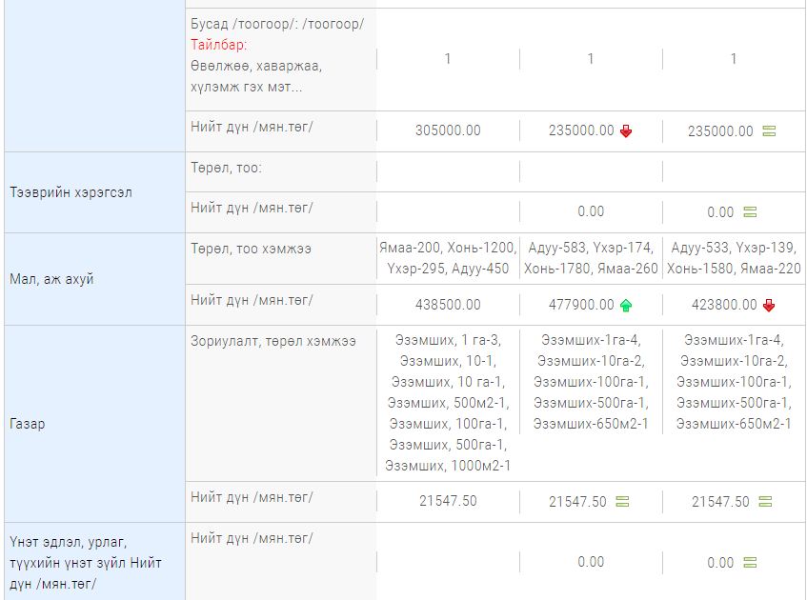Image resolution: width=807 pixels, height=600 pixels.
Task: Select the Мал, аж ахуй category cell
Action: tap(94, 279)
